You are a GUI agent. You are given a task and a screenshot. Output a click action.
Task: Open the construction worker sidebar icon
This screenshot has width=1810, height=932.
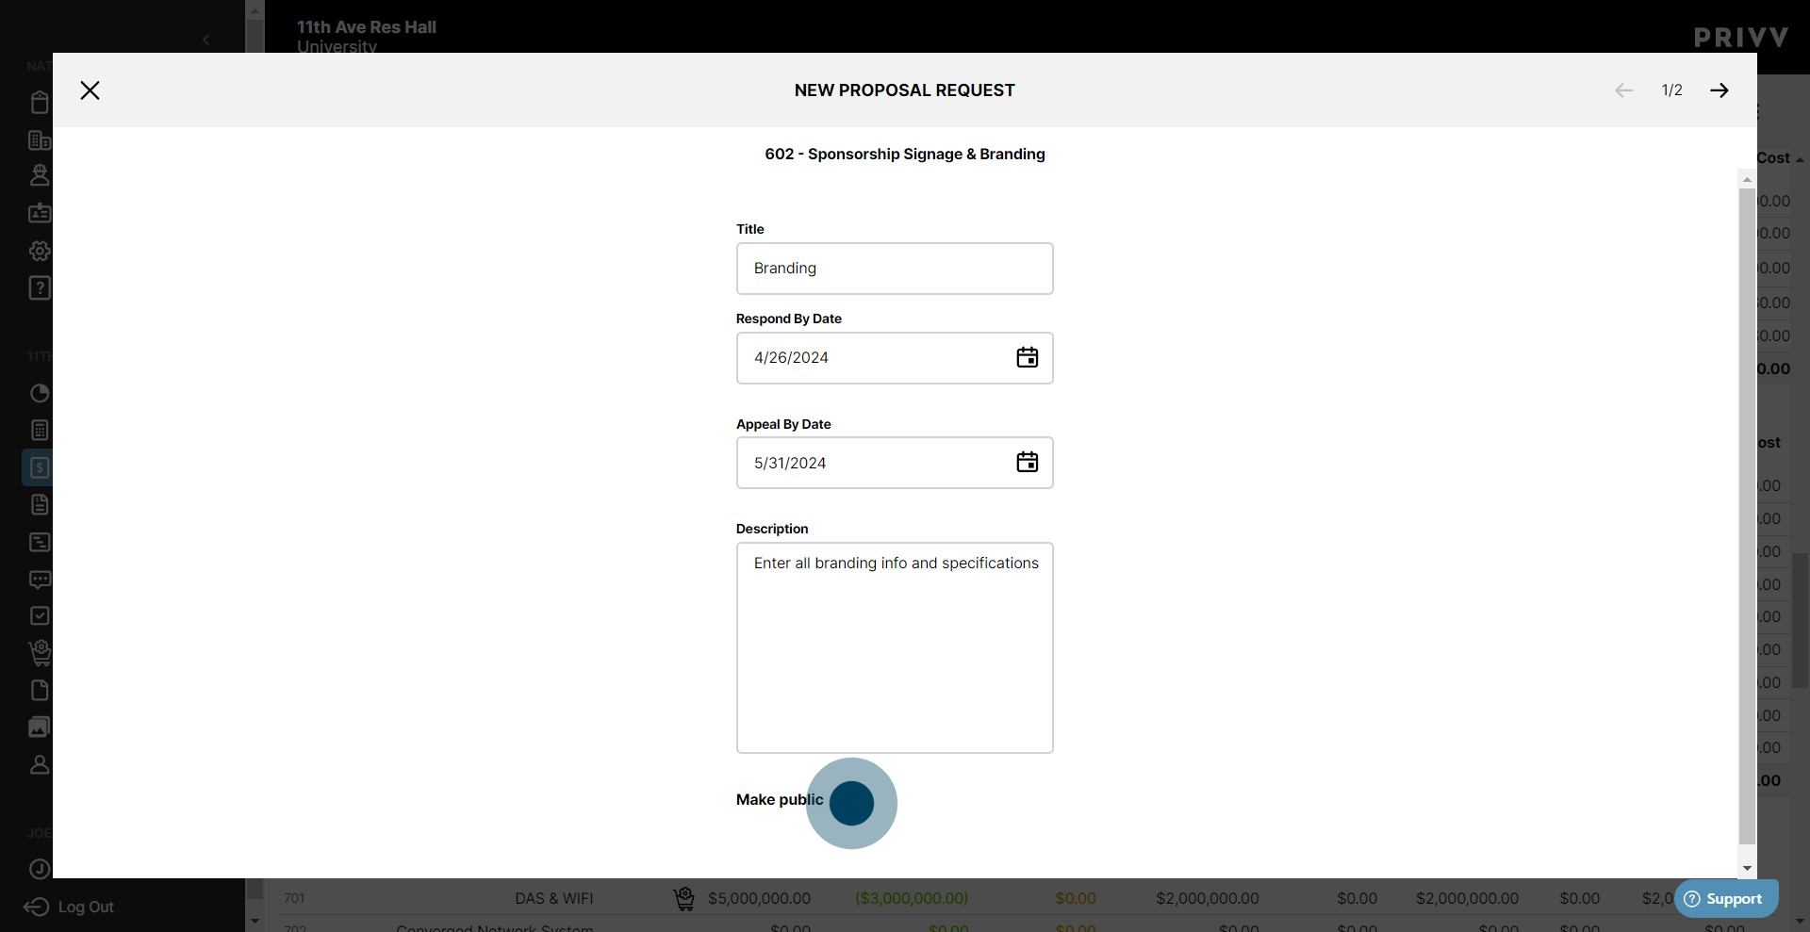[40, 175]
